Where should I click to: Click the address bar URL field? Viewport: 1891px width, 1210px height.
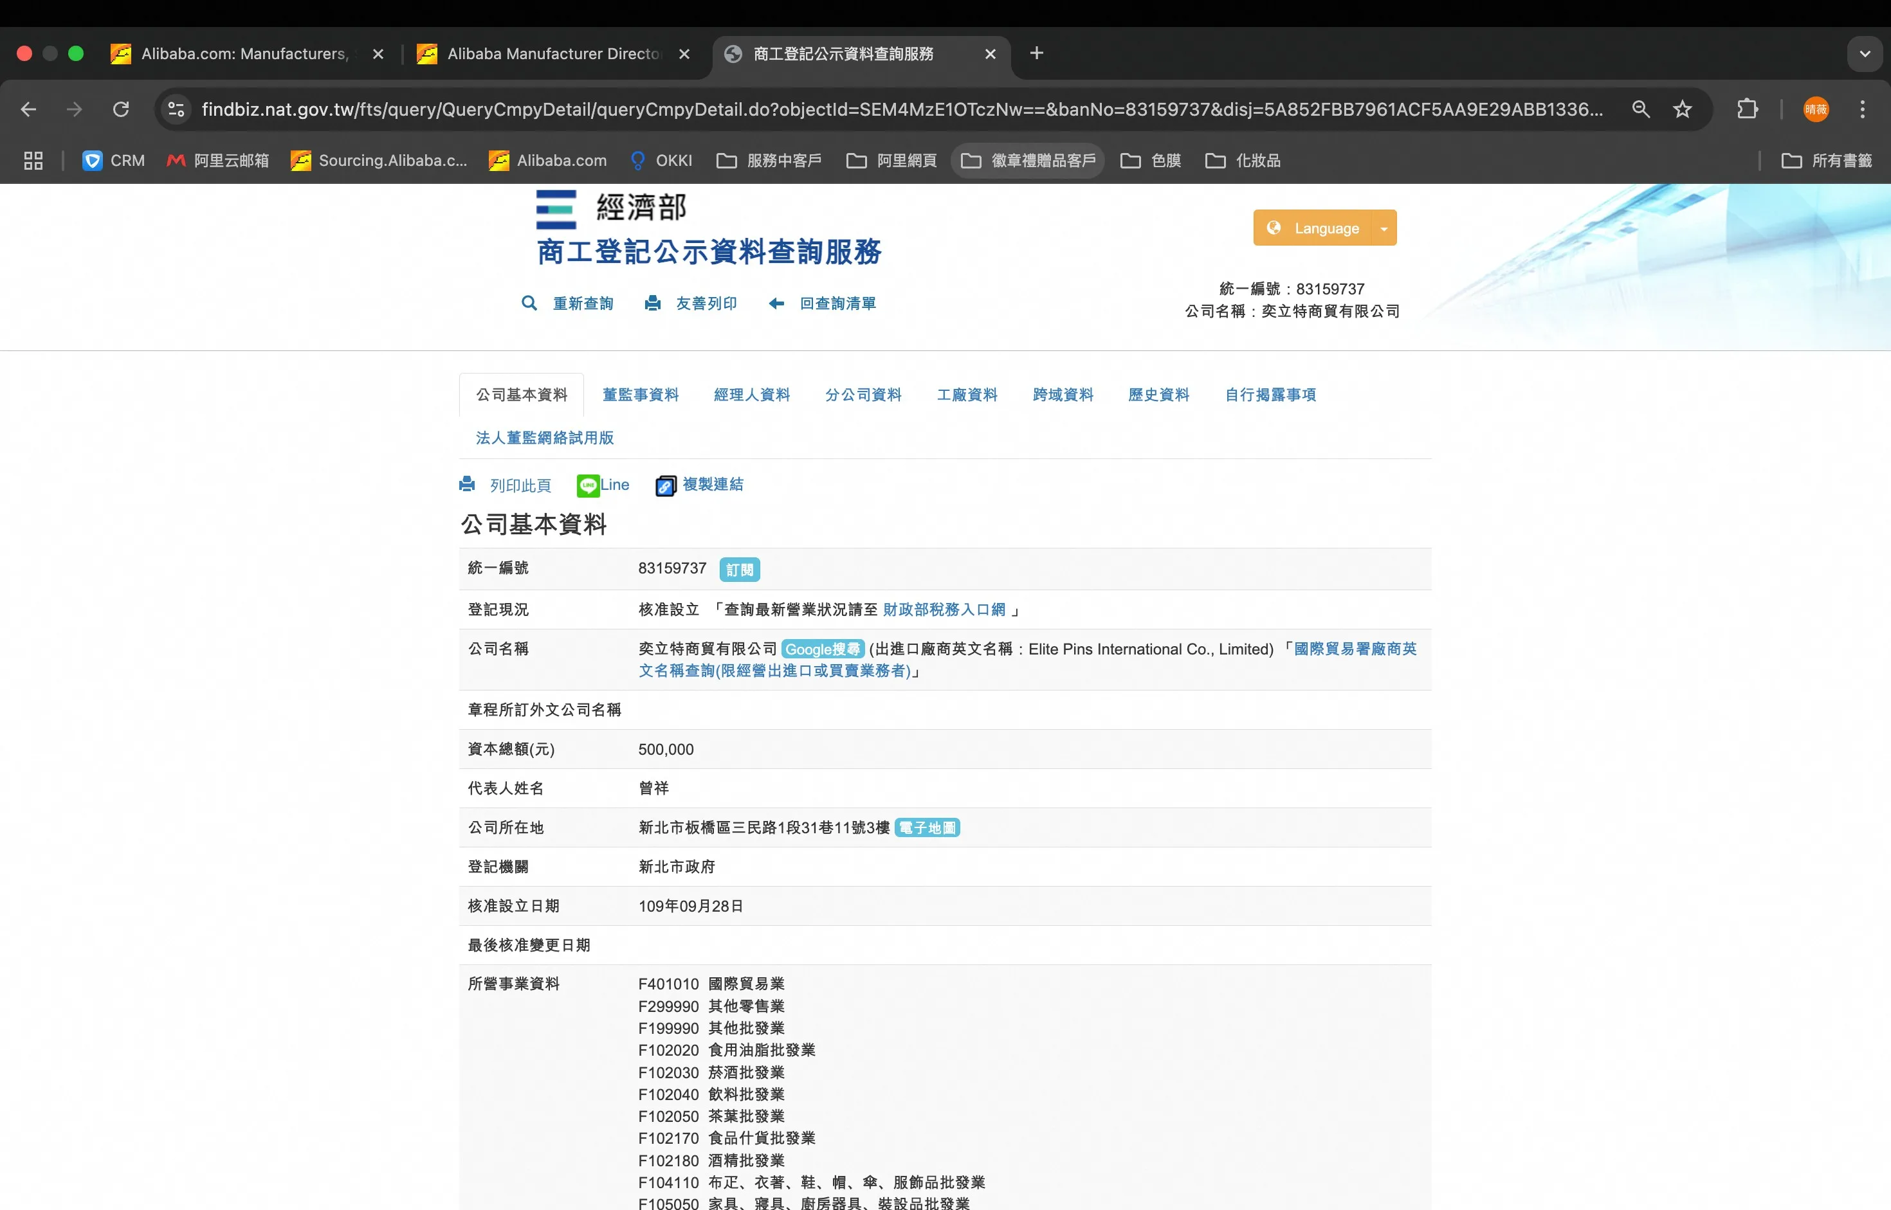click(x=900, y=109)
